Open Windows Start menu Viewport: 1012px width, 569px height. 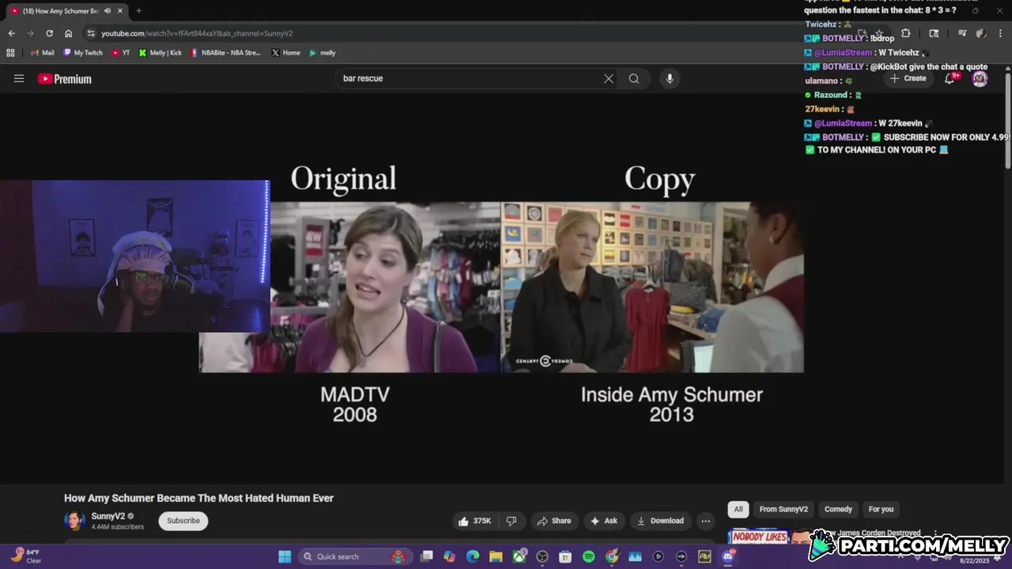[285, 556]
